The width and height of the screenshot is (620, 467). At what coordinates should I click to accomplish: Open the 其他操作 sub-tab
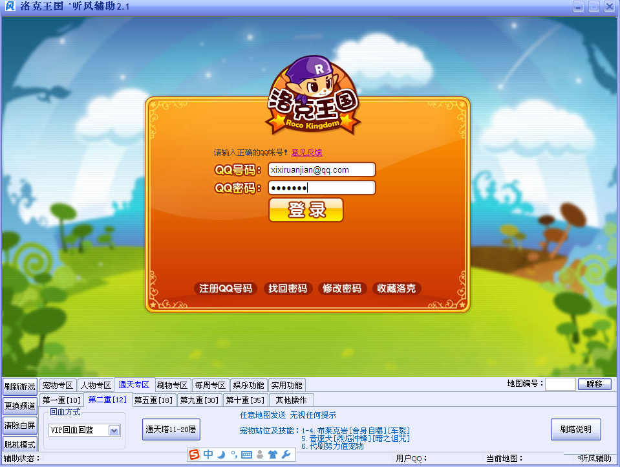[292, 400]
